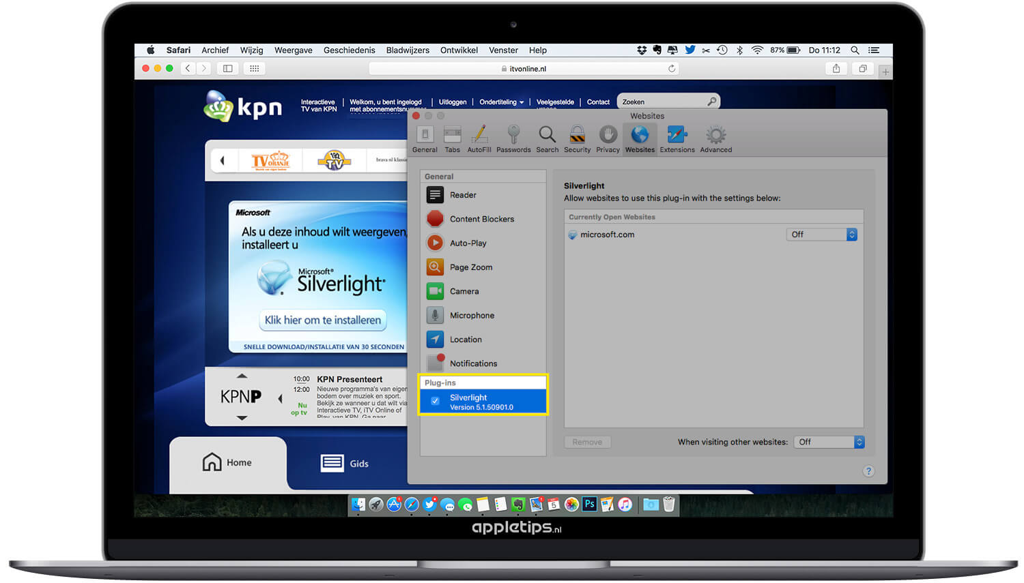Click the KPN Presenteert up arrow
1024x583 pixels.
point(242,376)
